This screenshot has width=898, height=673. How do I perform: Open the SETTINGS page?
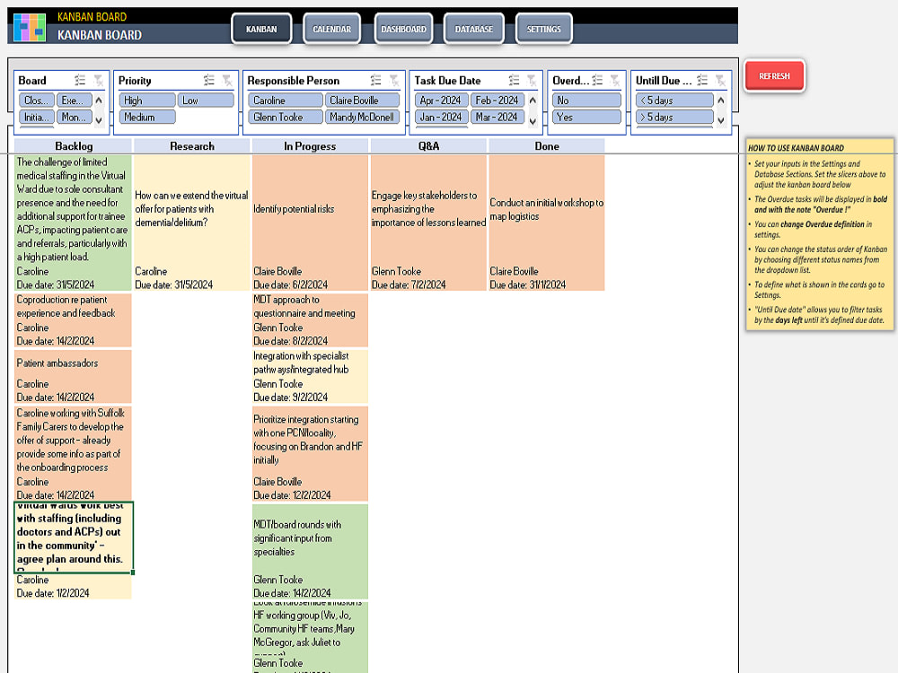(x=542, y=28)
